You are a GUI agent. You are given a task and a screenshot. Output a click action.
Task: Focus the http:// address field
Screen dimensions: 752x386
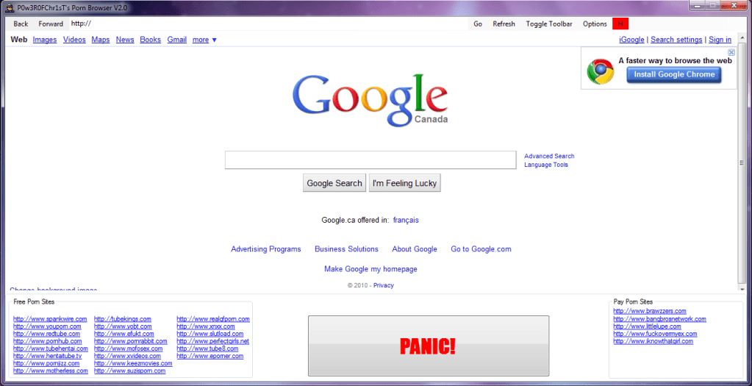point(268,24)
